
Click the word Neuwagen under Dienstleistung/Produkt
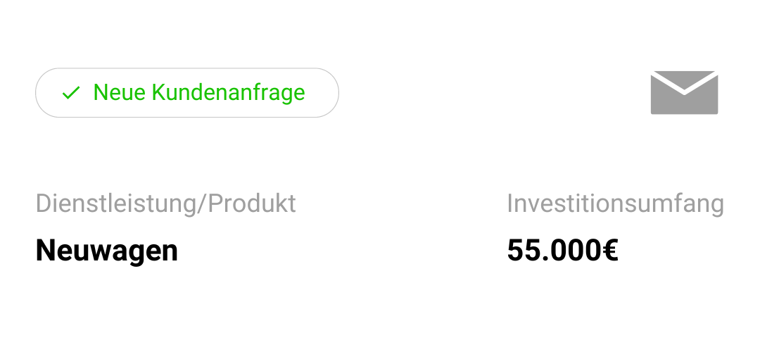(x=107, y=250)
